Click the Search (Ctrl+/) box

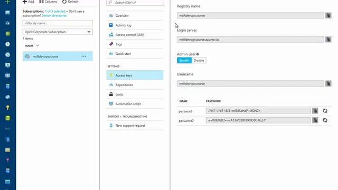[135, 2]
